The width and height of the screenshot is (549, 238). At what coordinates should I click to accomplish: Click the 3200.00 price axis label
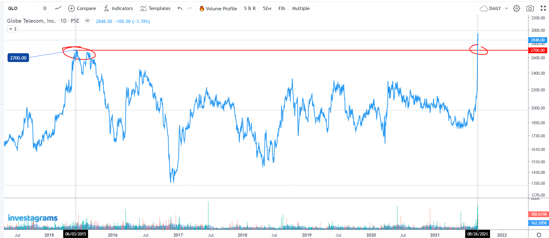(538, 18)
